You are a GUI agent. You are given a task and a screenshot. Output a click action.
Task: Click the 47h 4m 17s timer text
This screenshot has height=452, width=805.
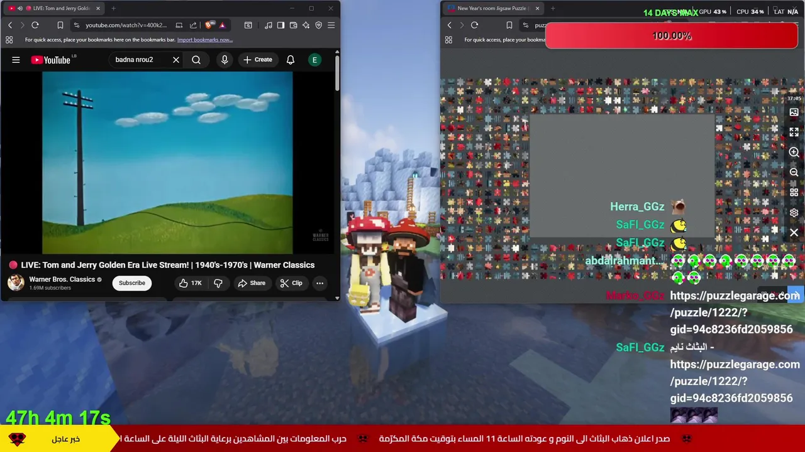point(58,418)
